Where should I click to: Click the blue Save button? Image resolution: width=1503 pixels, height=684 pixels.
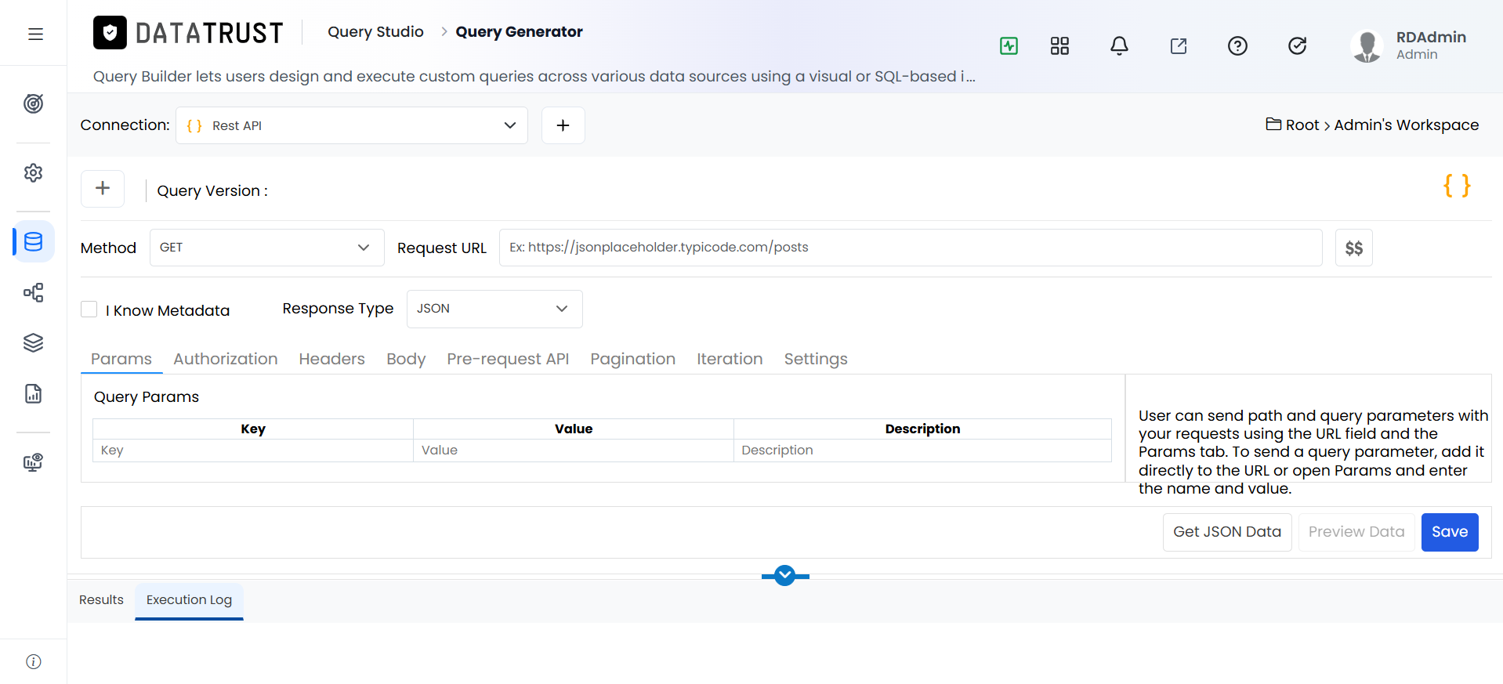coord(1450,532)
